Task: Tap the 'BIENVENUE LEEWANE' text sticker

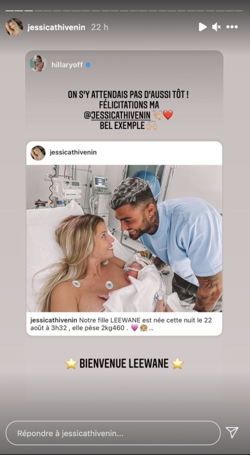Action: pyautogui.click(x=124, y=364)
